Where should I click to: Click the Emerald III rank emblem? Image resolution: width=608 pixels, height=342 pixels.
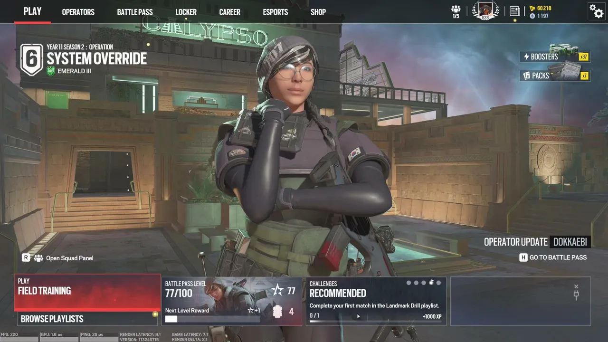(51, 71)
